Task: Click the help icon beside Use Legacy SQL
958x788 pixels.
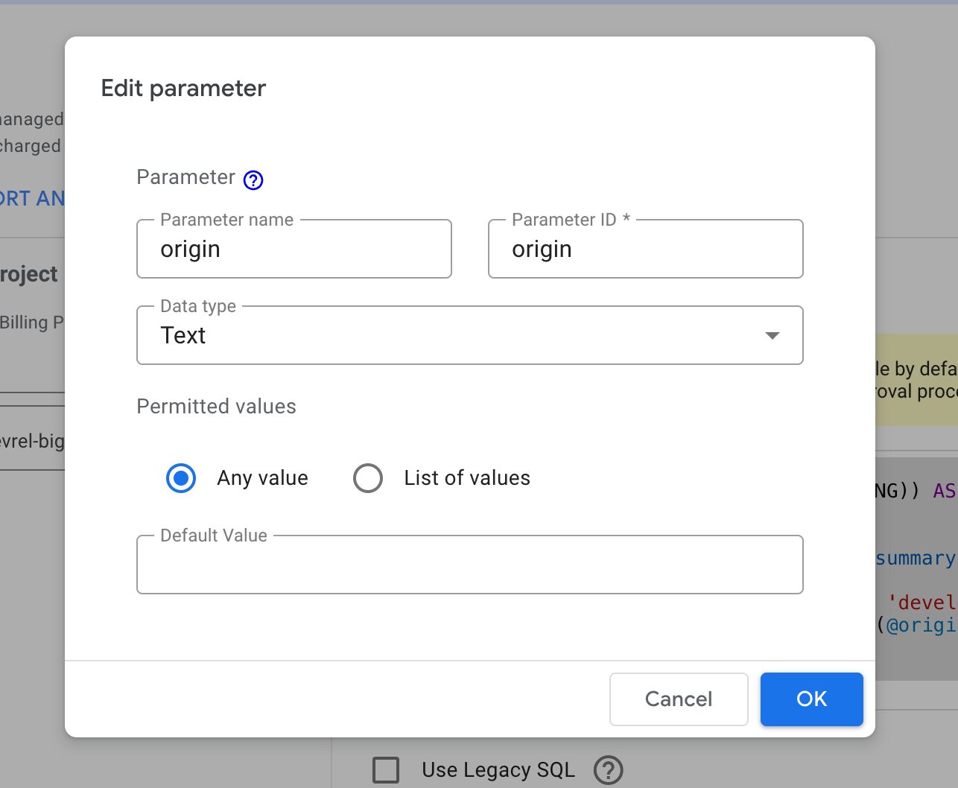Action: [x=608, y=770]
